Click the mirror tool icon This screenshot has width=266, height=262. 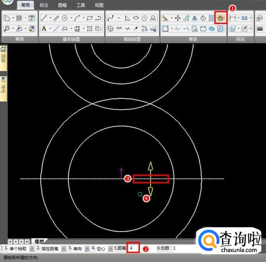[x=195, y=18]
